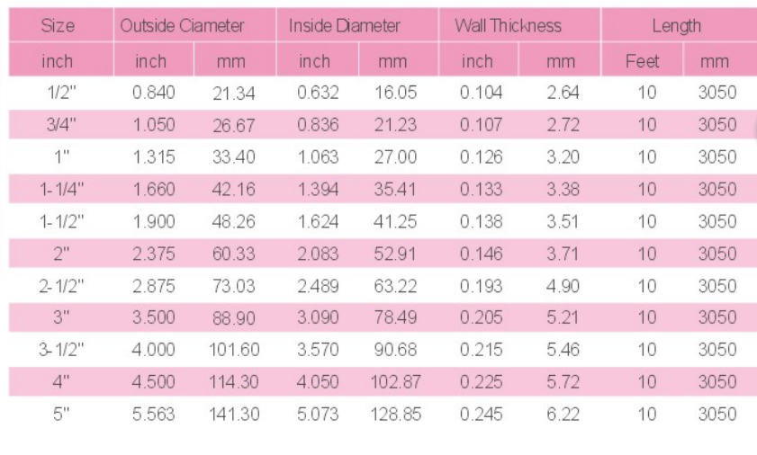Select the Length column header
The width and height of the screenshot is (757, 455).
pos(677,26)
